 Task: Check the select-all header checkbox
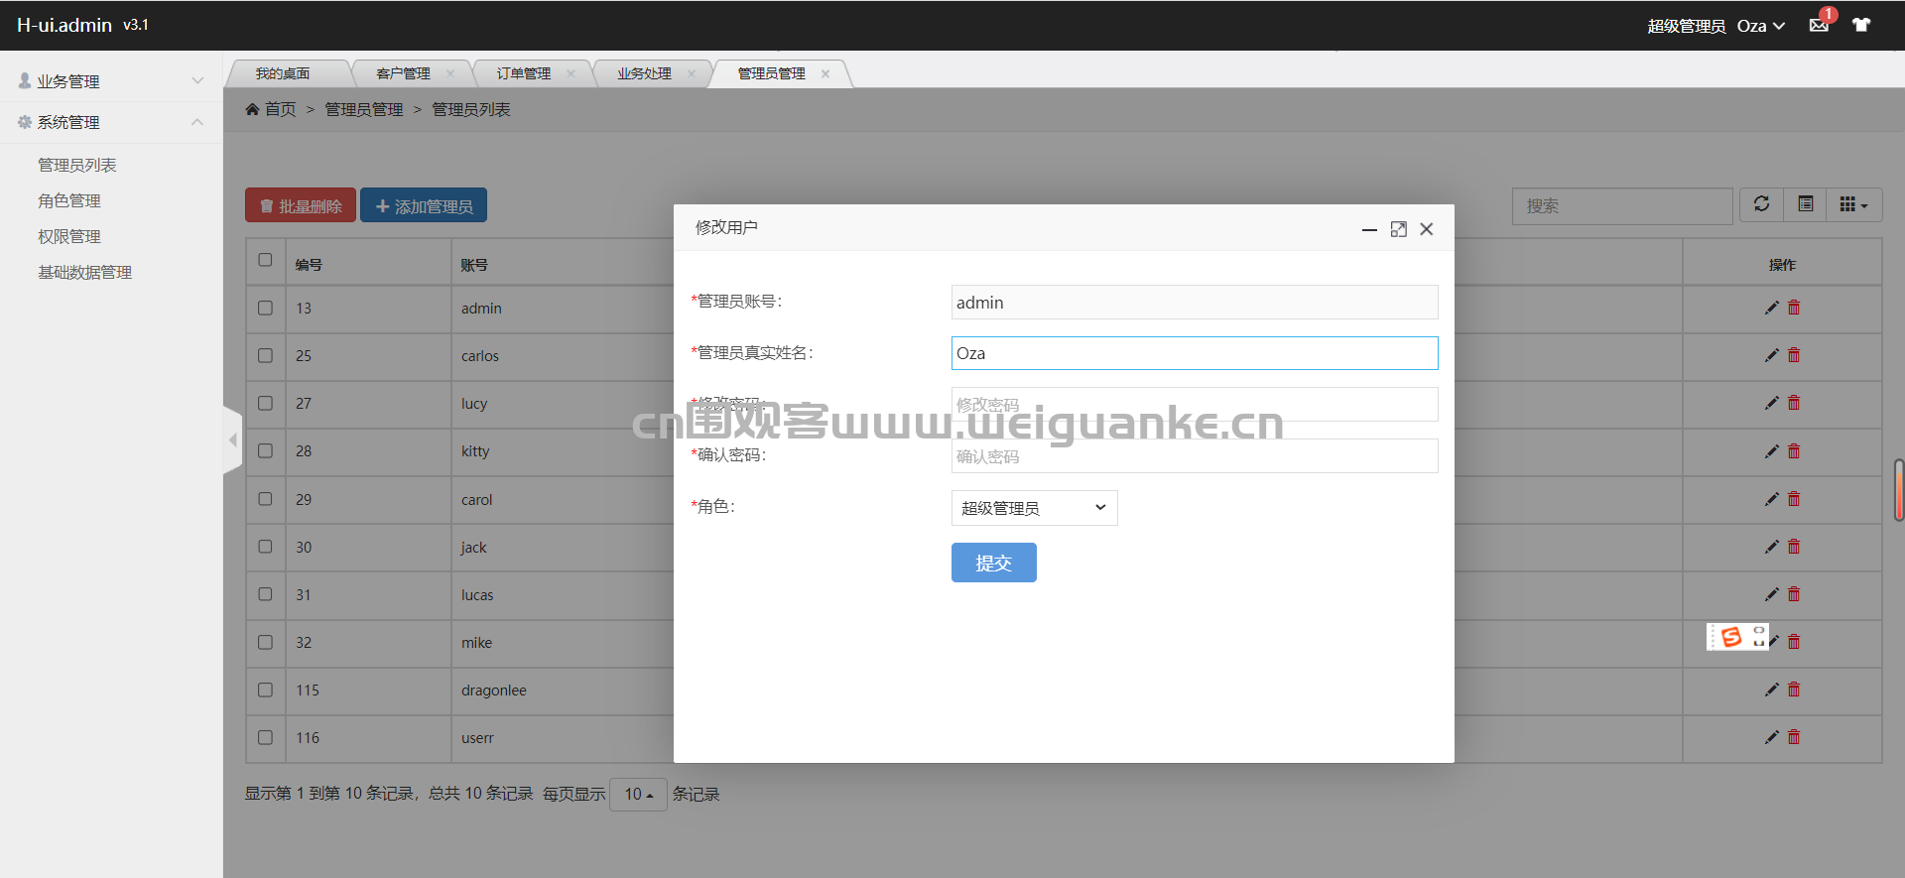[x=265, y=260]
